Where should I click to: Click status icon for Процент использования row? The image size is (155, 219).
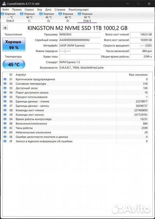(x=5, y=97)
